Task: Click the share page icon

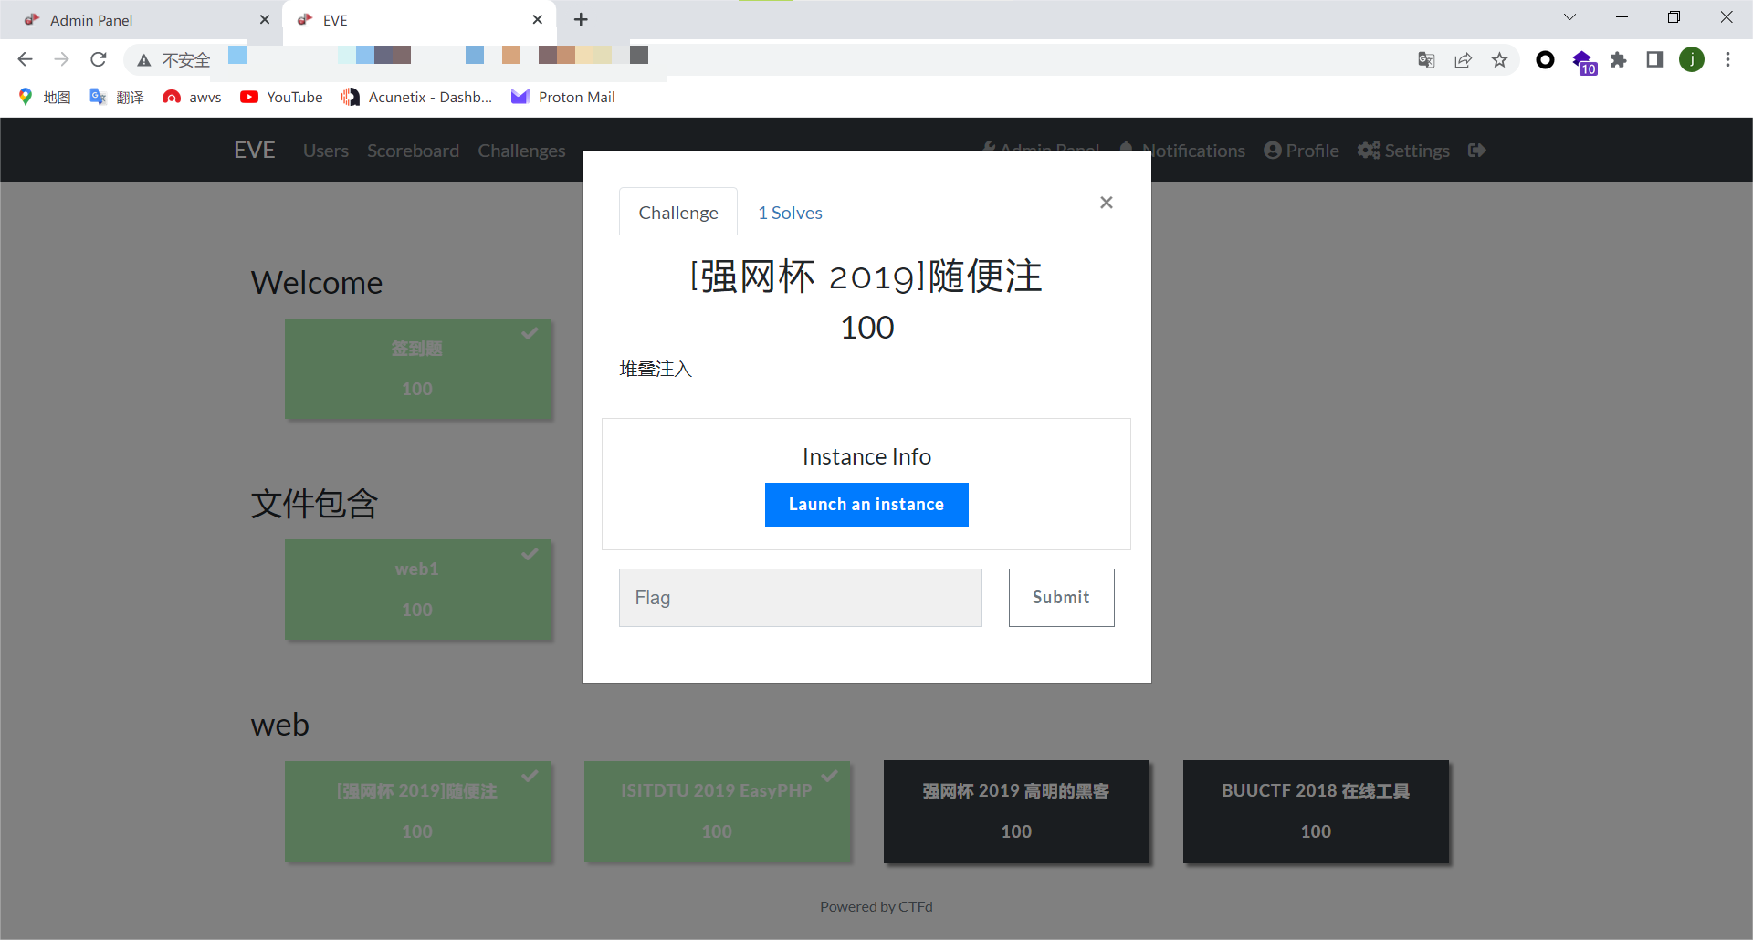Action: click(1463, 60)
